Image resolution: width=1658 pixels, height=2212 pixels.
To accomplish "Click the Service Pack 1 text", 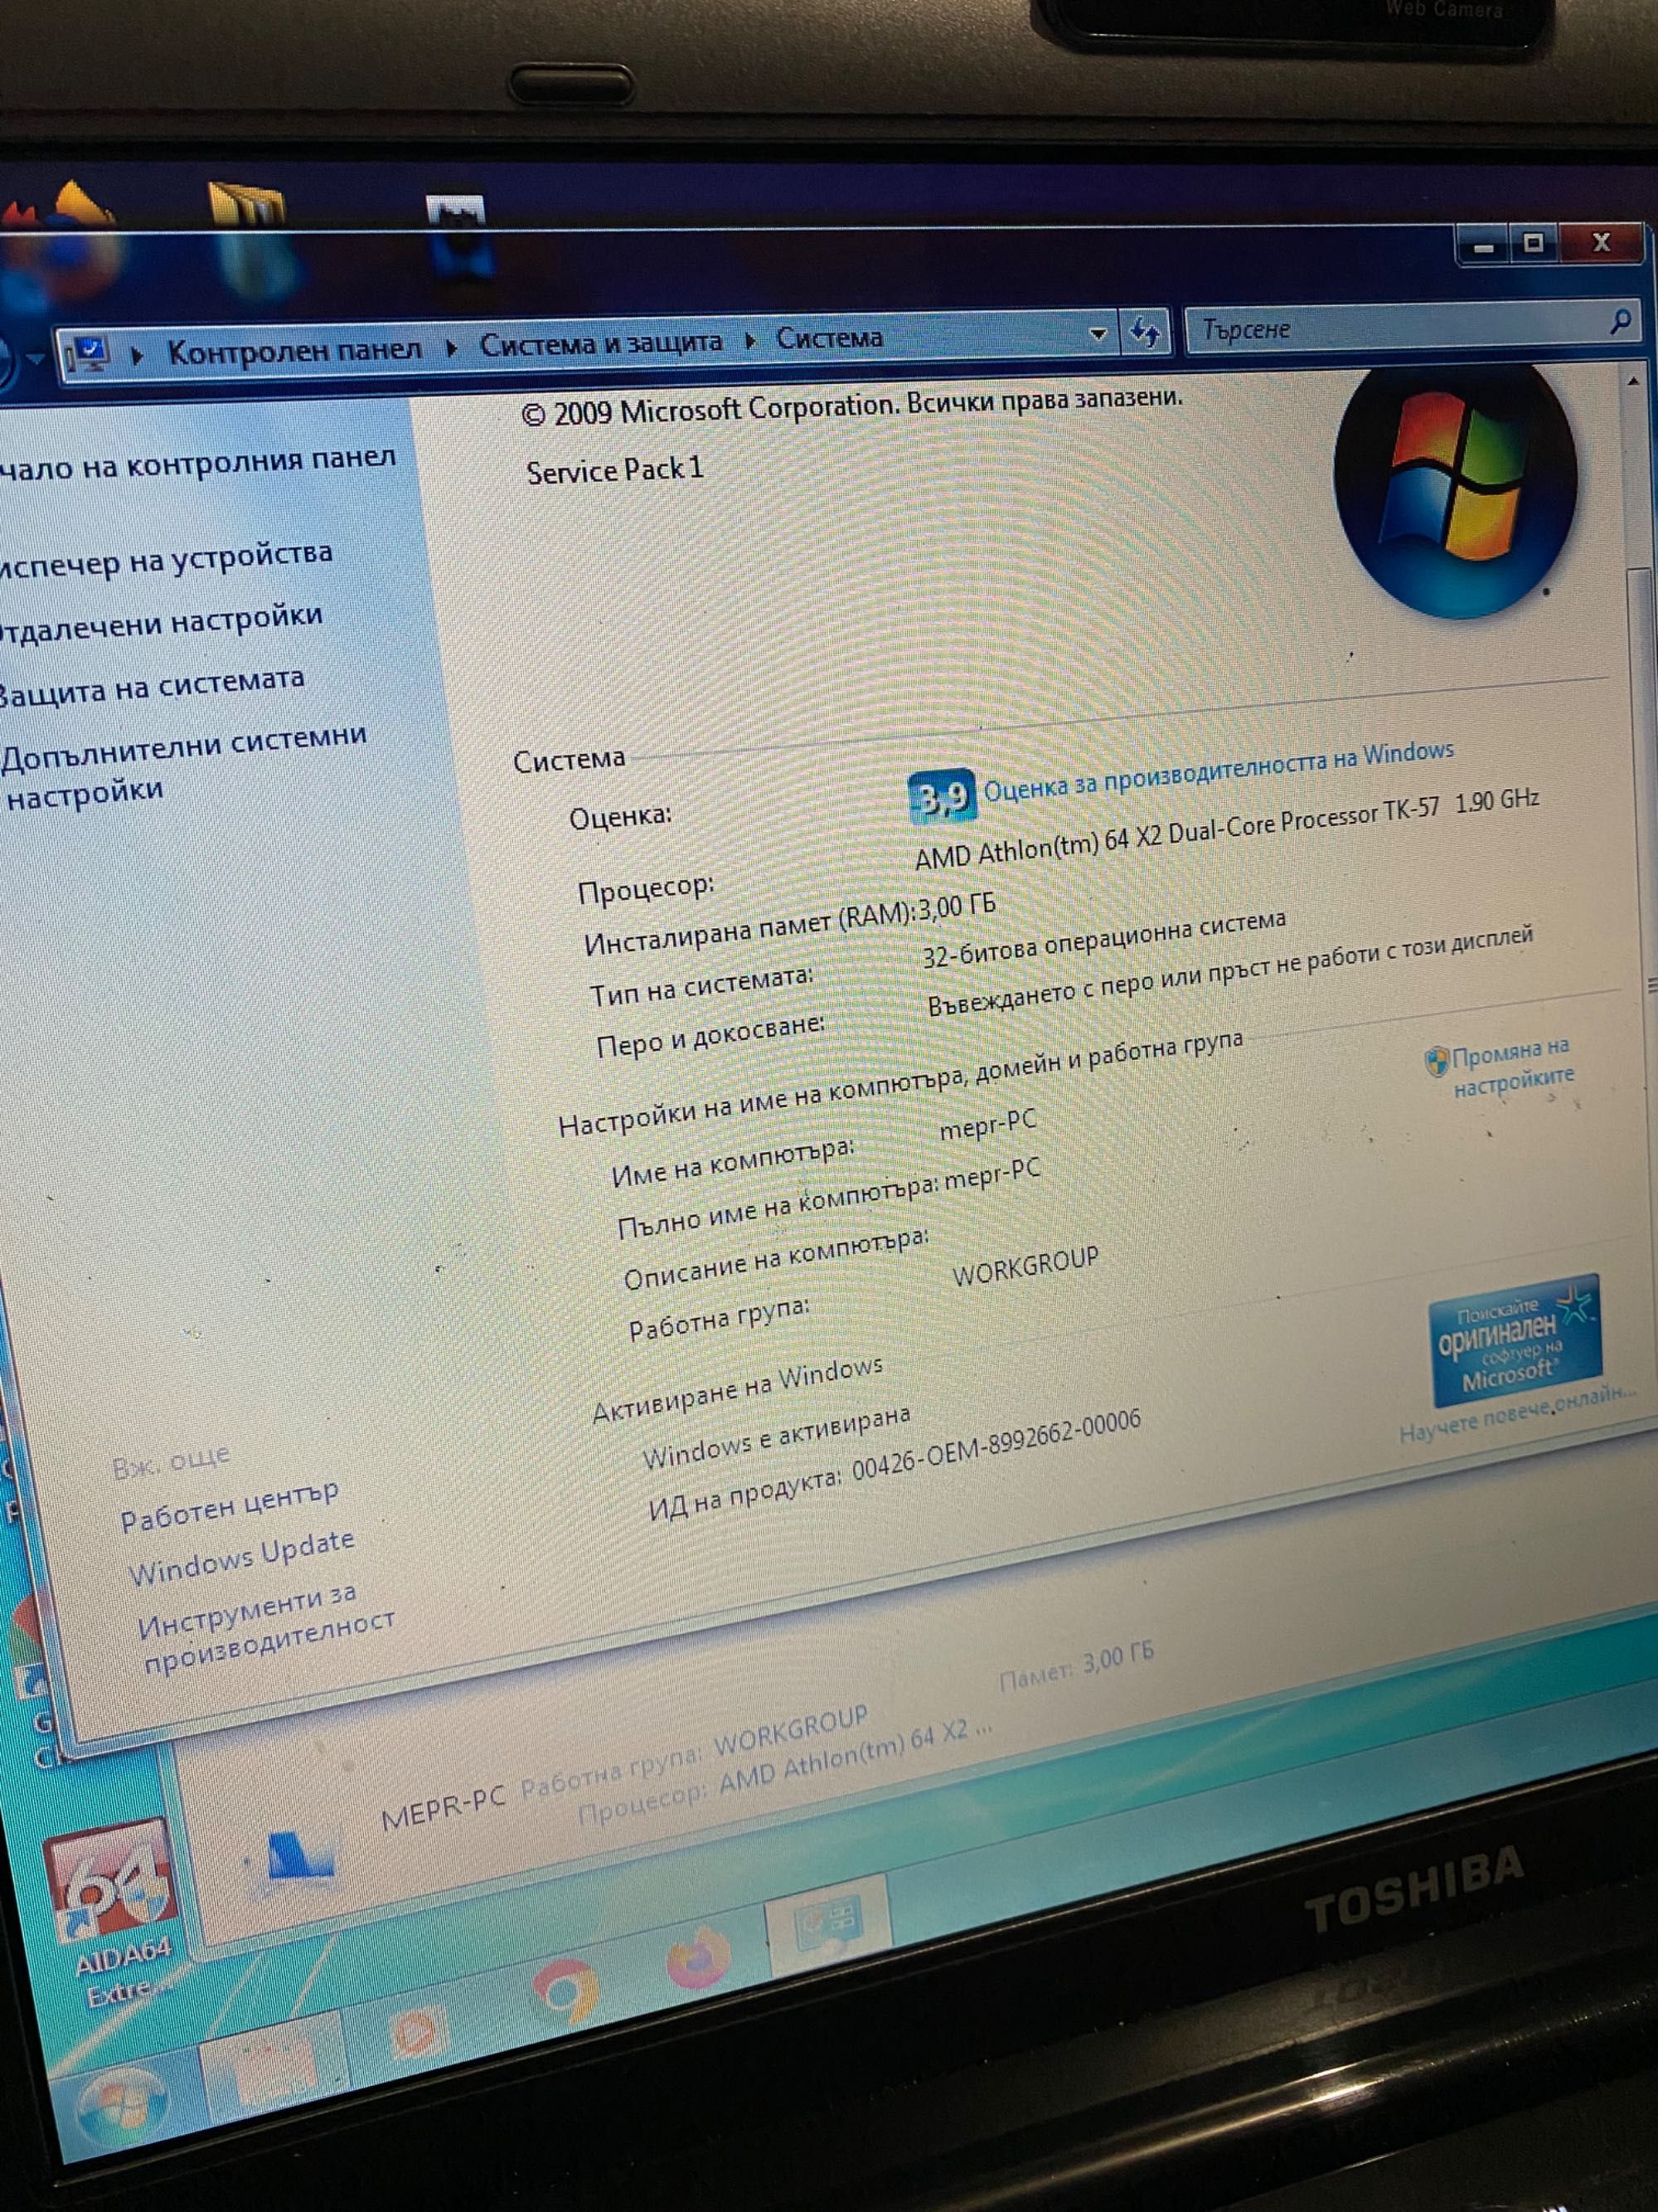I will click(614, 470).
